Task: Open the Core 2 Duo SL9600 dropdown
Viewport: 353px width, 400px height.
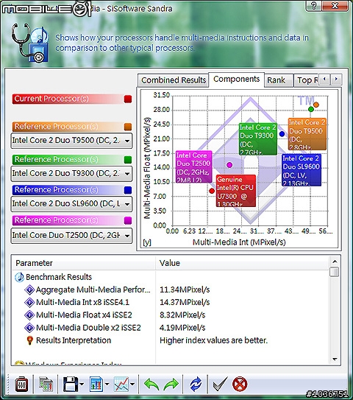Action: tap(71, 204)
